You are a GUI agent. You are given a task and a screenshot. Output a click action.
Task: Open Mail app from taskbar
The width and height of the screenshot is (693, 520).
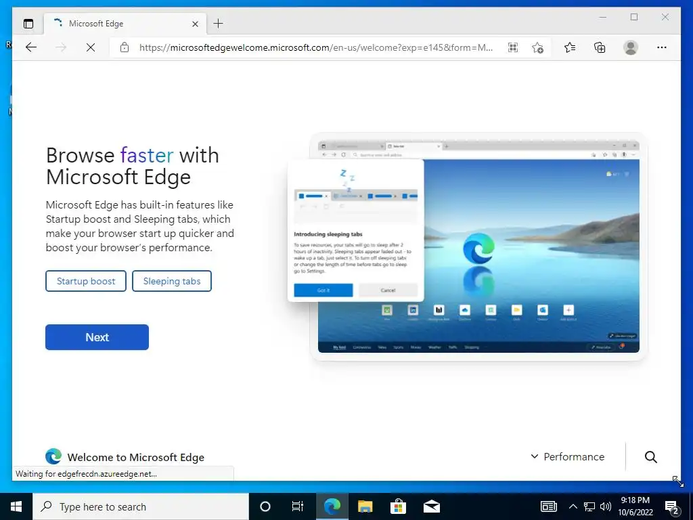click(431, 506)
